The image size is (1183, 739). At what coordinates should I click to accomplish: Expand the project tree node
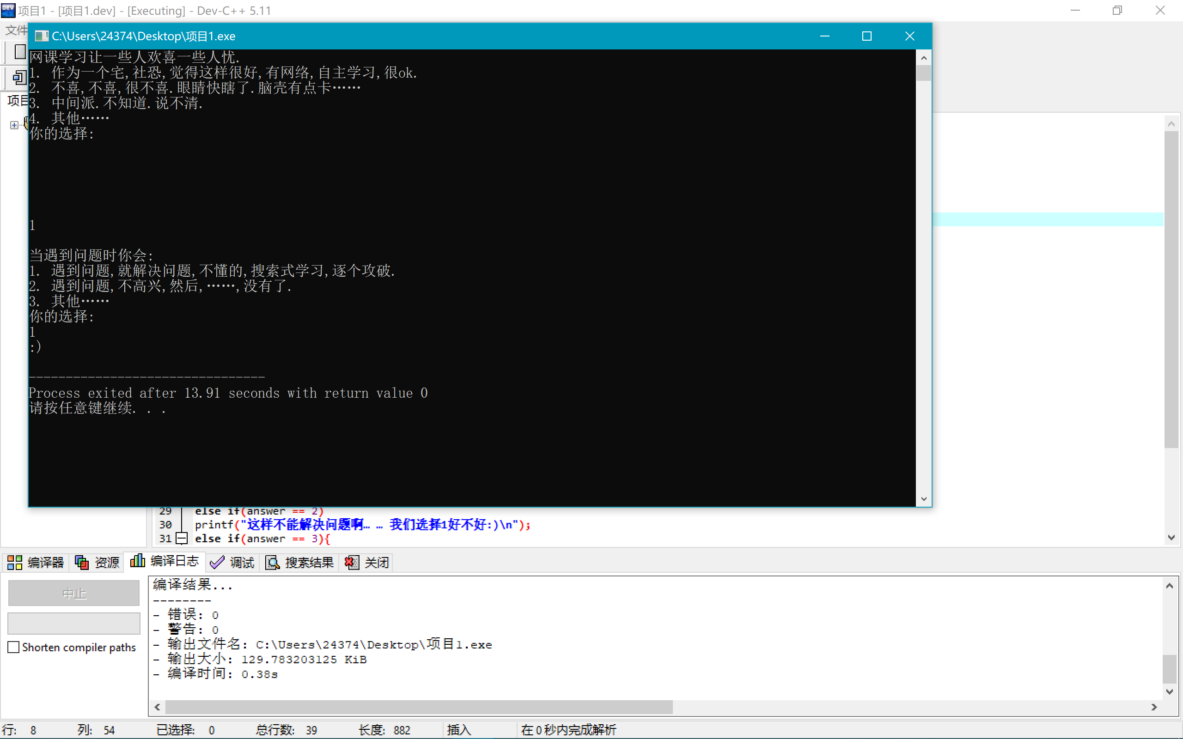14,125
